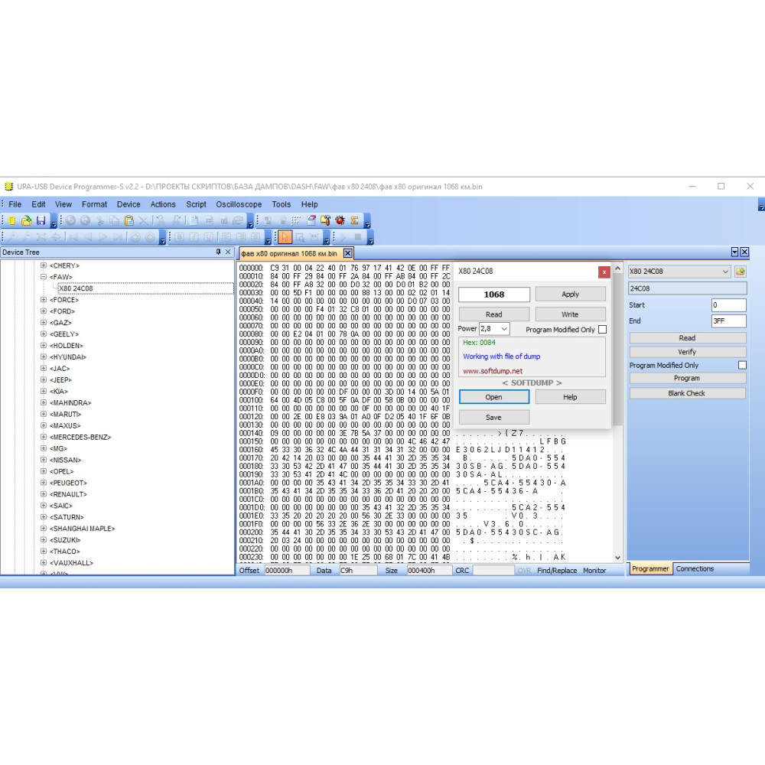765x765 pixels.
Task: Open the Script menu
Action: click(196, 204)
